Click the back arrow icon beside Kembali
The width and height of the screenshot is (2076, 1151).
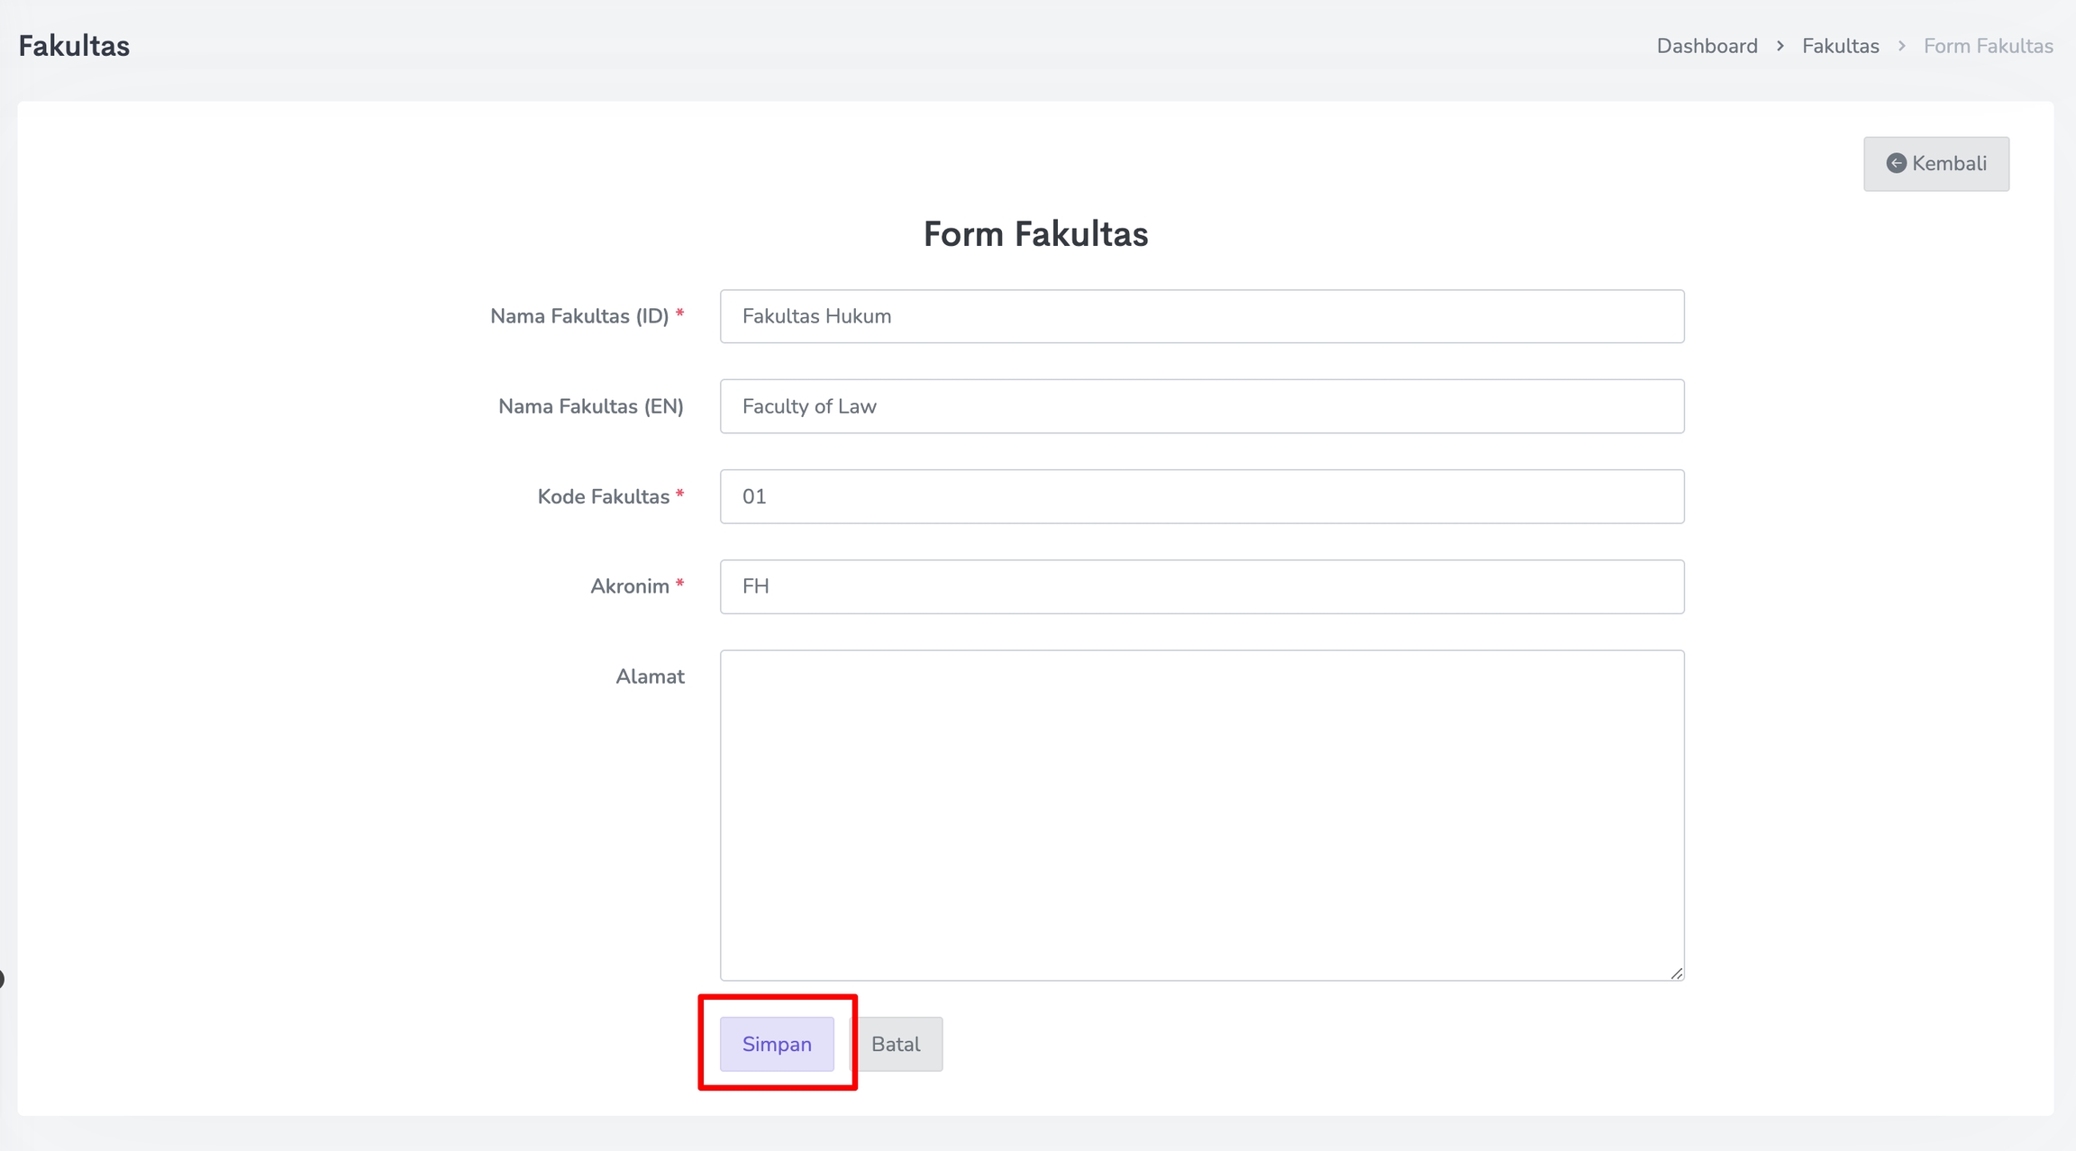click(1896, 163)
